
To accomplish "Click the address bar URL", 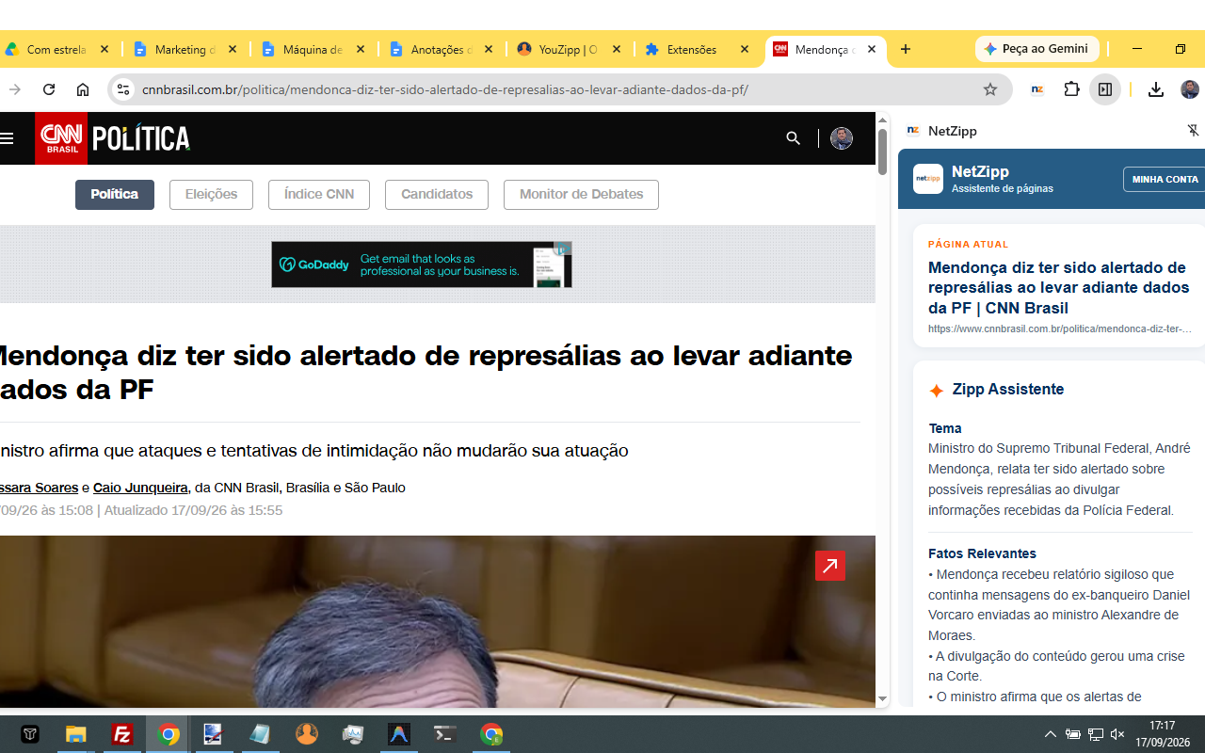I will click(445, 89).
